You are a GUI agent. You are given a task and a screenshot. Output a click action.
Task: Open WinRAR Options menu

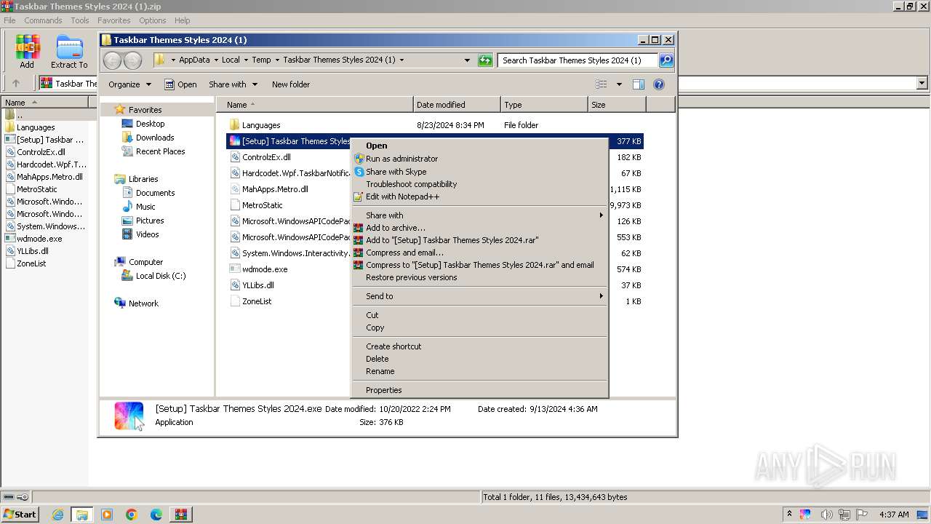[x=152, y=20]
